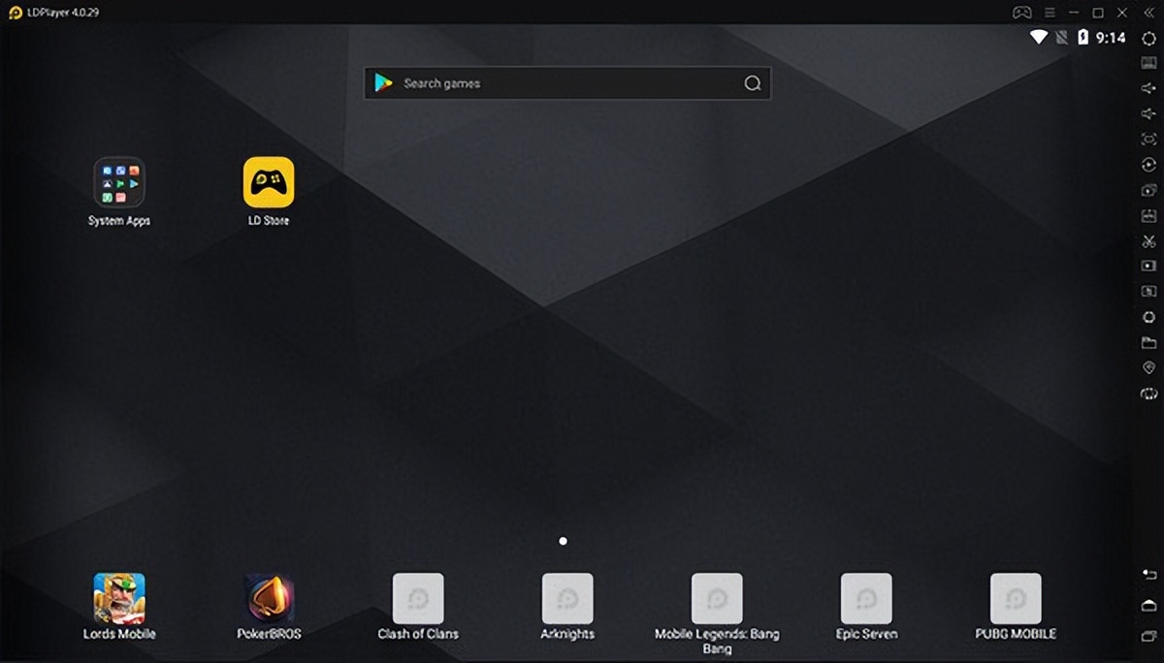Open the operation recorder play icon
Image resolution: width=1164 pixels, height=663 pixels.
click(1148, 165)
